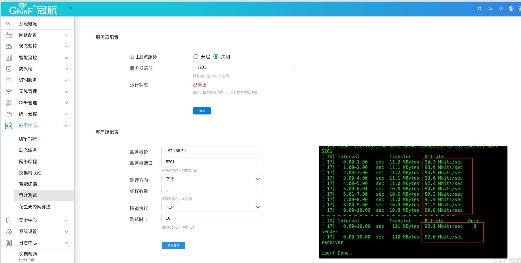Collapse the 应用中心 menu chevron
Screen dimensions: 521x263
(66, 126)
